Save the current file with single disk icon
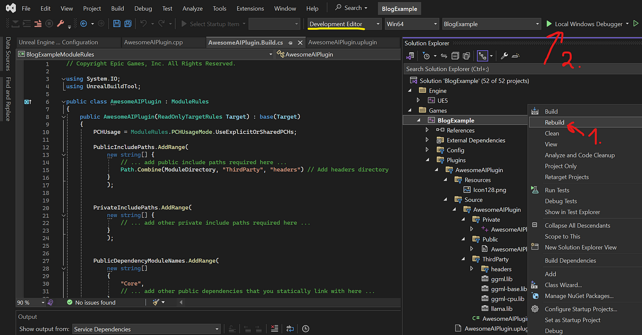642x335 pixels. [x=117, y=24]
